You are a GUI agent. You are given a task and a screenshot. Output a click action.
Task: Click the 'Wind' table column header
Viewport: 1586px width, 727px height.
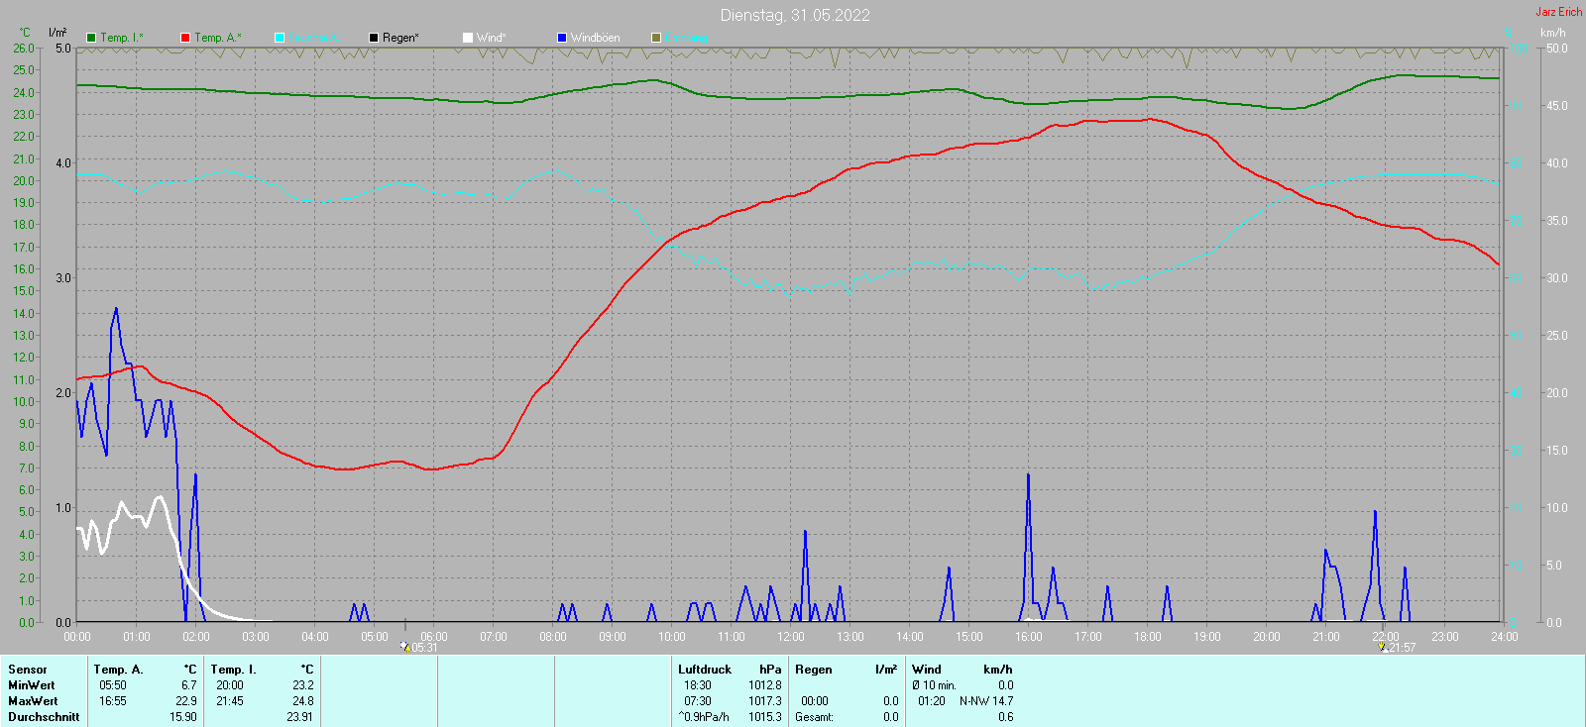click(x=927, y=670)
